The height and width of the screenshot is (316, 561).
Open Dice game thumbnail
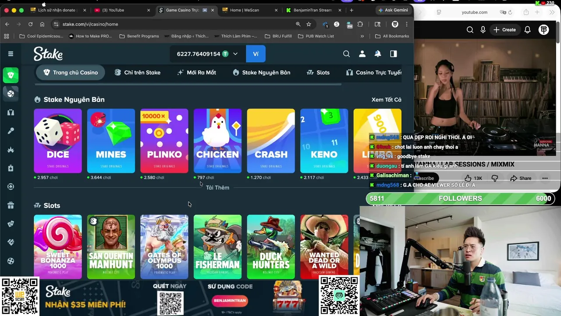pos(58,141)
